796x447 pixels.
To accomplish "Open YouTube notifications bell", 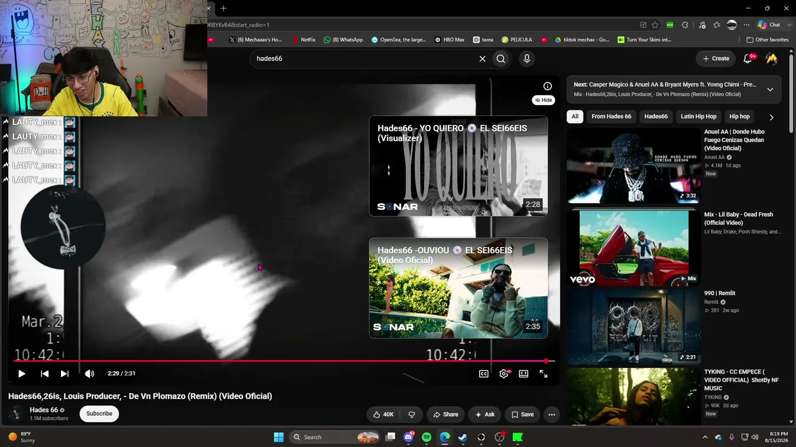I will click(748, 58).
